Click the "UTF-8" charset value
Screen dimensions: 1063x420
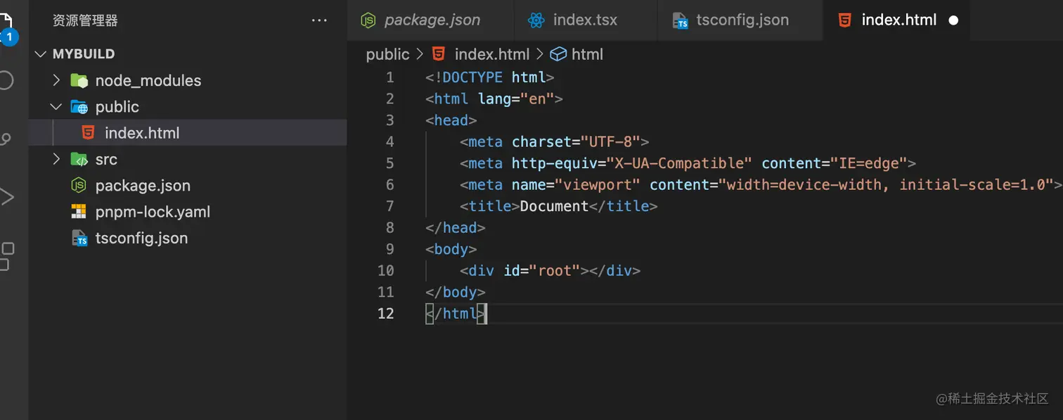point(610,142)
